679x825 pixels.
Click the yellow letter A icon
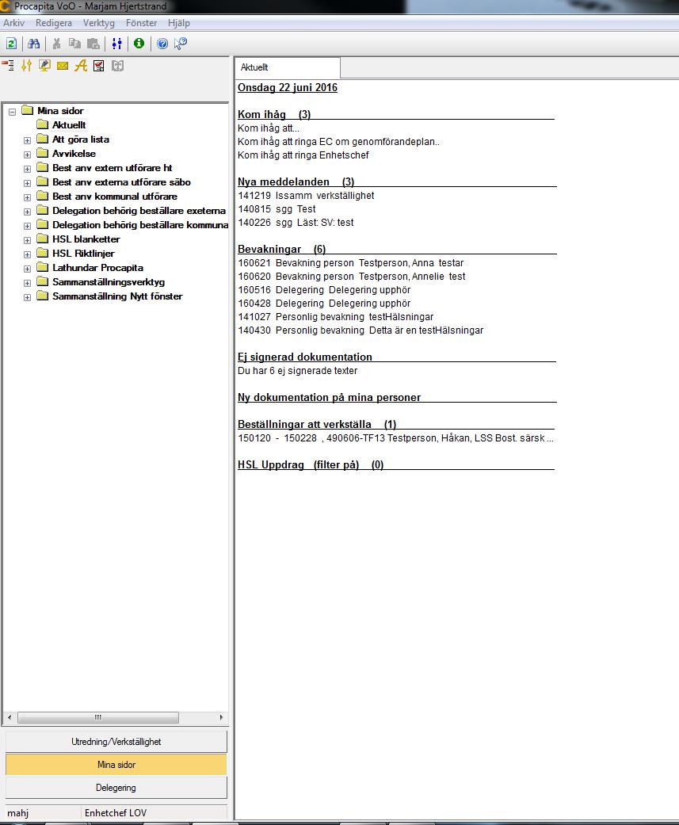[81, 66]
